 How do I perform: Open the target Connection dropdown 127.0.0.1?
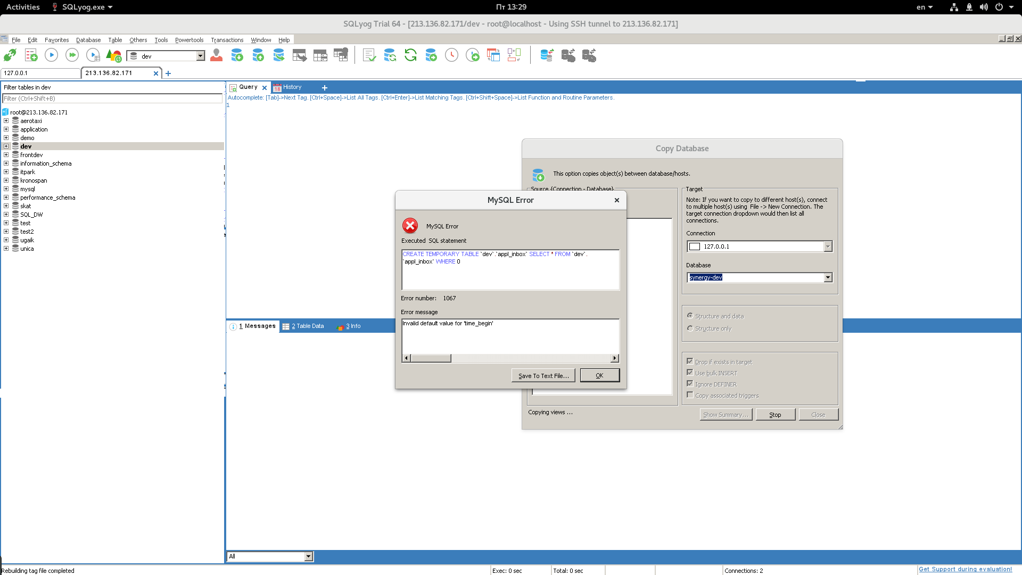(x=828, y=246)
